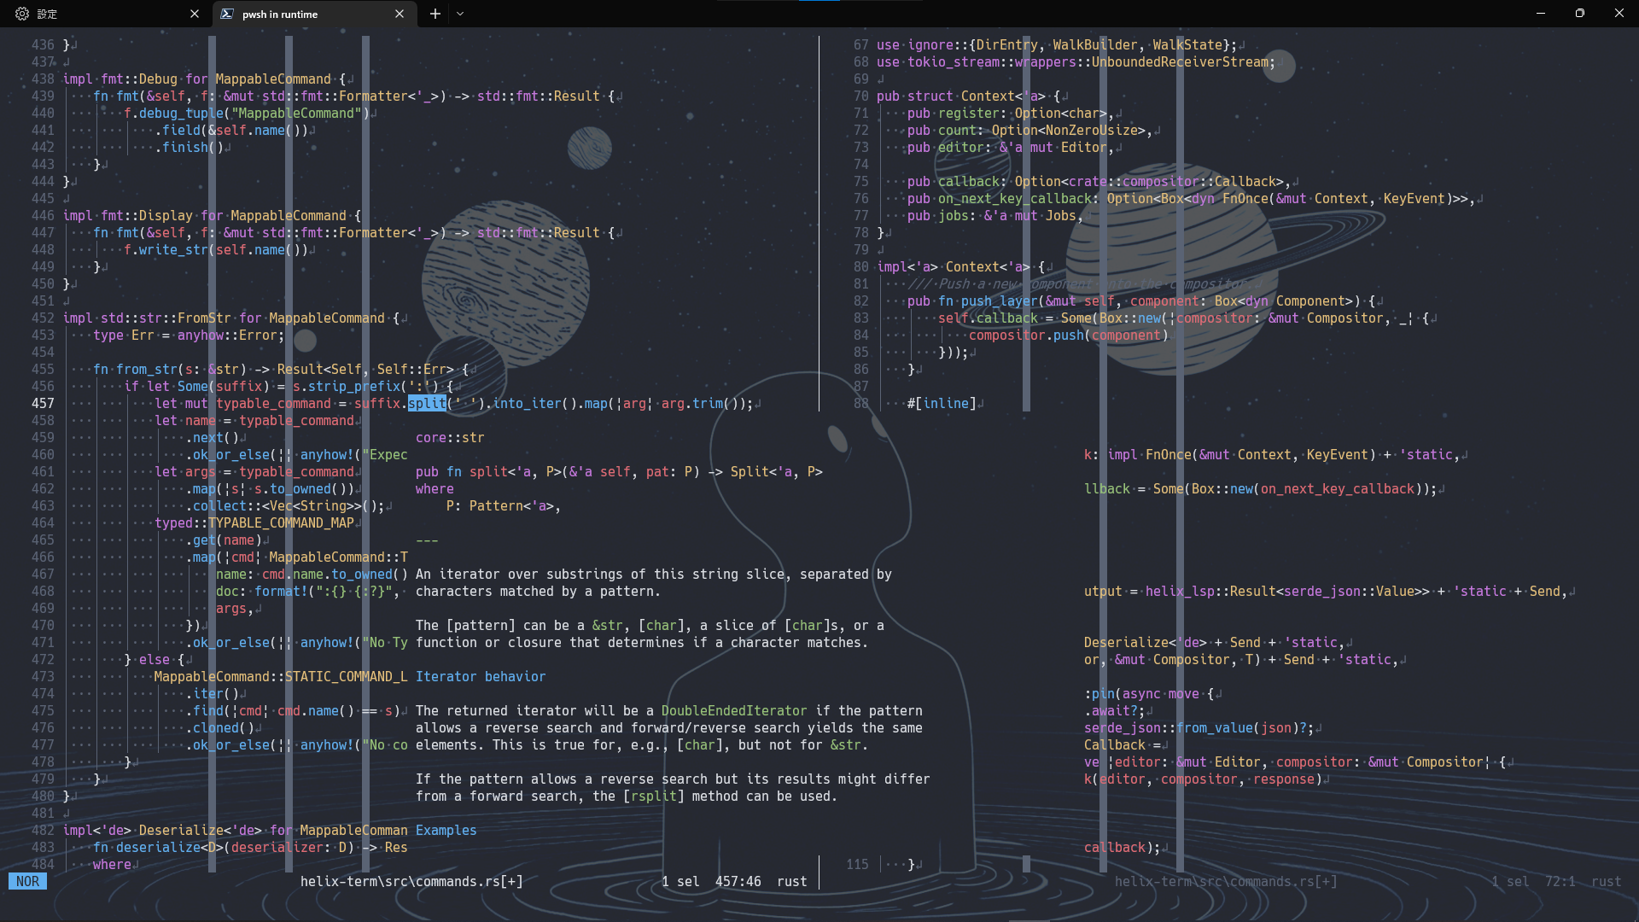The height and width of the screenshot is (922, 1639).
Task: Click the rust indicator in the right pane status bar
Action: pos(1608,881)
